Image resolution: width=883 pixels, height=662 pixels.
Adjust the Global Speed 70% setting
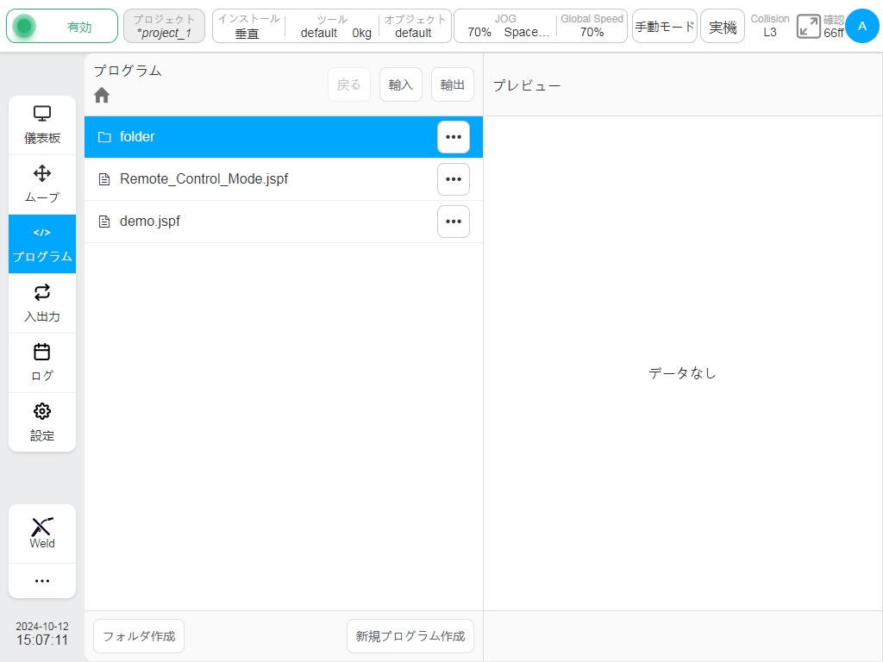[592, 26]
